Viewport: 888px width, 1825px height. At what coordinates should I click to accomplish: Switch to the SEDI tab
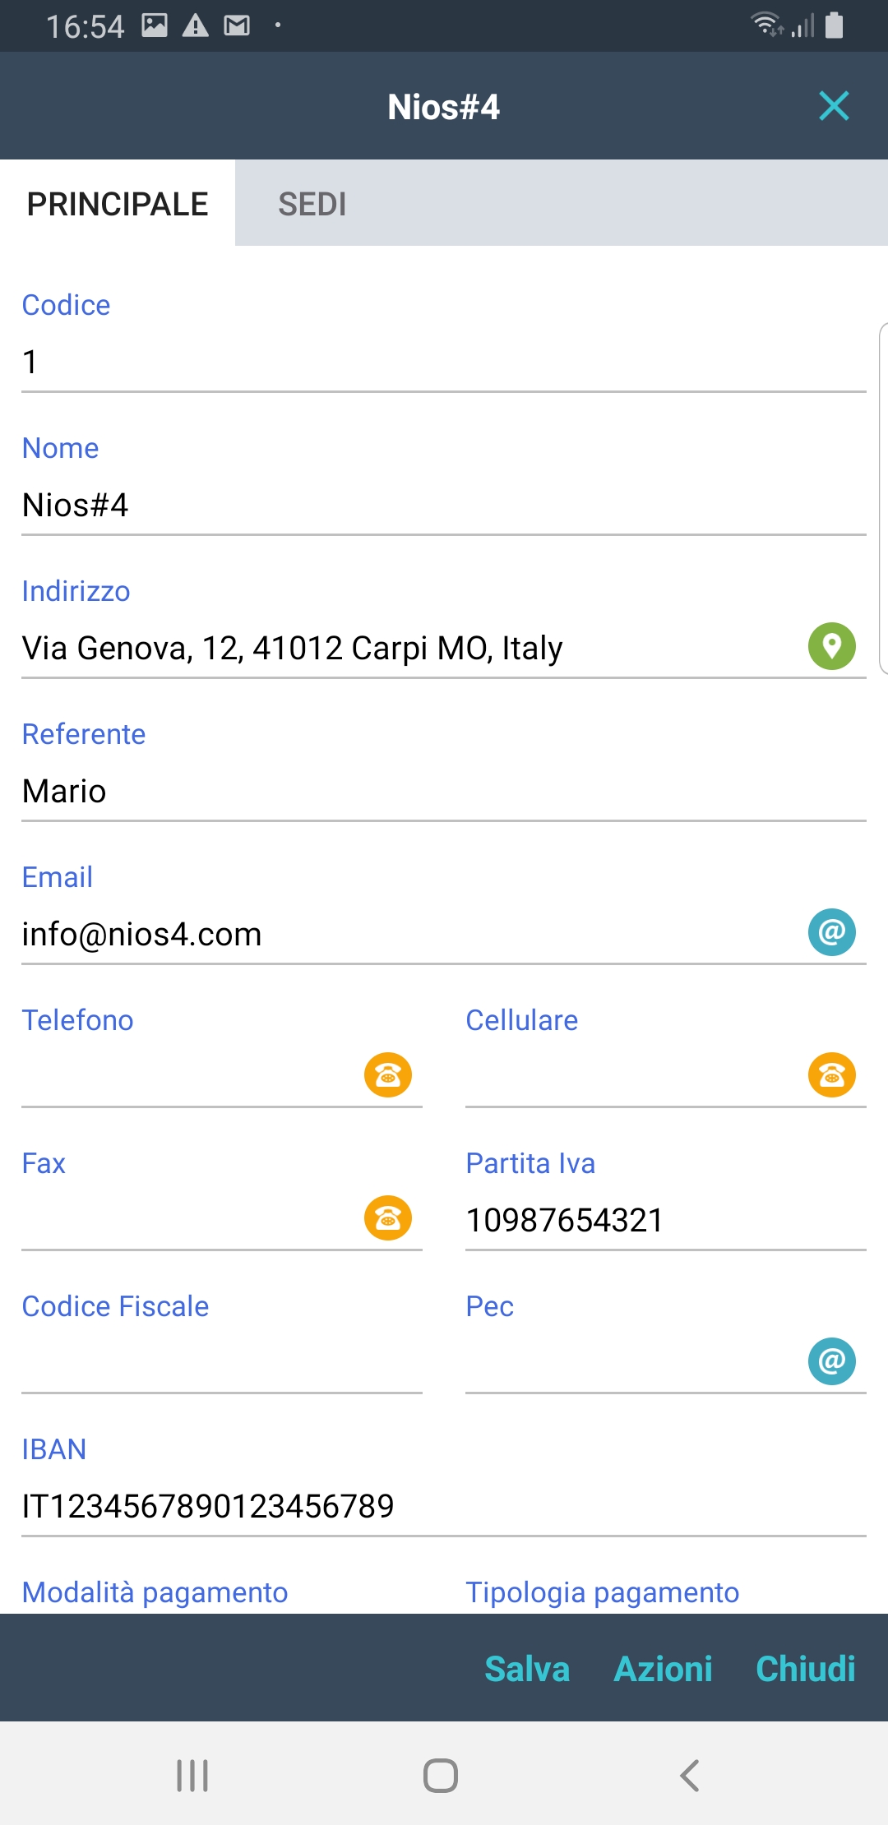pyautogui.click(x=312, y=204)
